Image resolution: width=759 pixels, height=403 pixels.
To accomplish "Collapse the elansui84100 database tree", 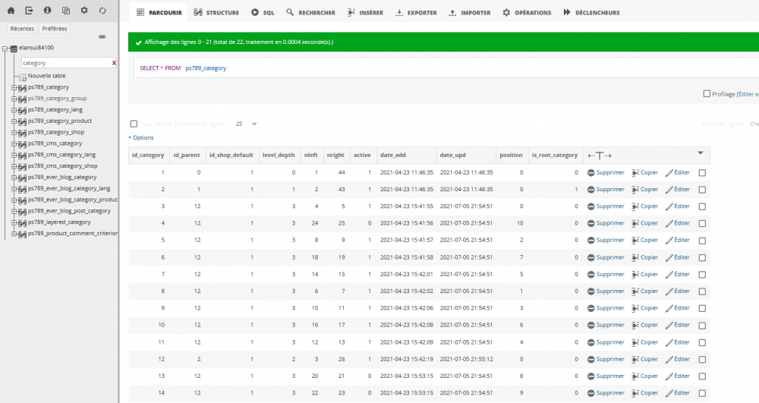I will coord(5,48).
